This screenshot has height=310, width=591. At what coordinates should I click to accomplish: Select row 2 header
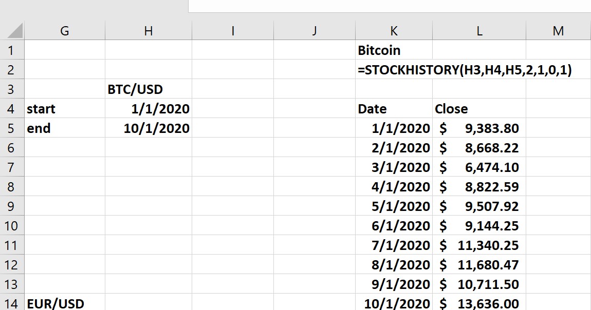tap(11, 70)
